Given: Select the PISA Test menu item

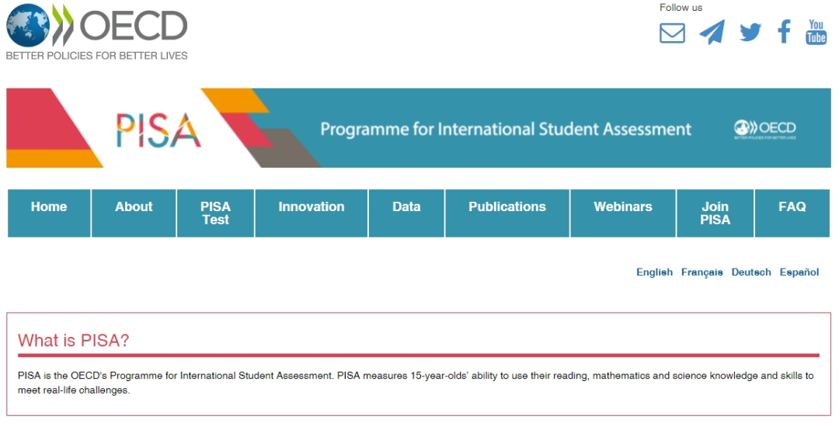Looking at the screenshot, I should 216,213.
